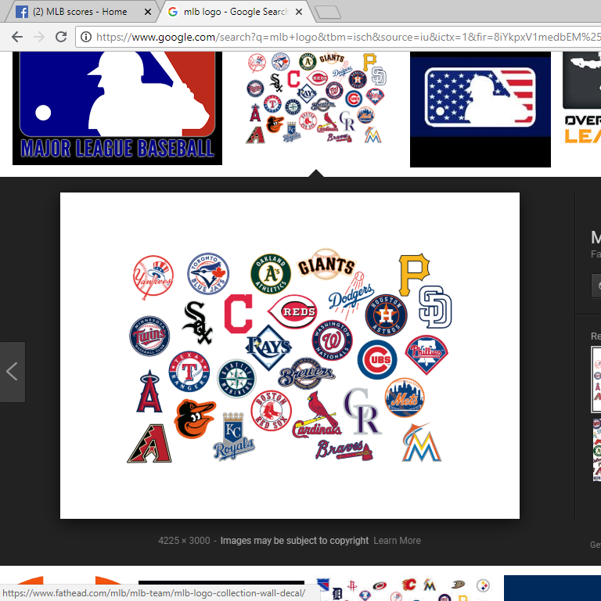
Task: Click the site info icon in address bar
Action: click(86, 38)
